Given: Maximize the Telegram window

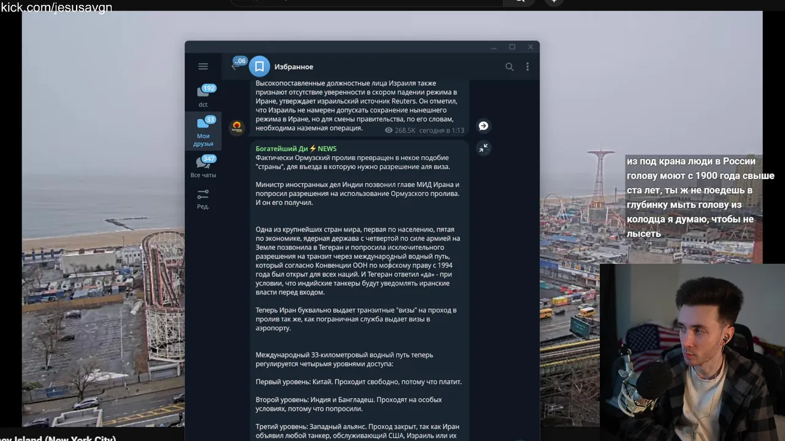Looking at the screenshot, I should tap(512, 47).
